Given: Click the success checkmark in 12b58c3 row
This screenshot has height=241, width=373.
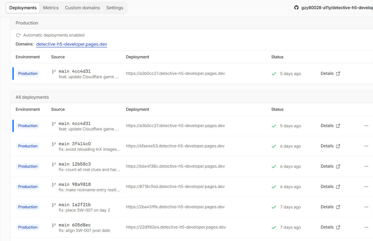Looking at the screenshot, I should (x=274, y=166).
